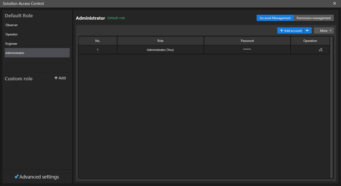Click the No. column header
341x186 pixels.
98,41
